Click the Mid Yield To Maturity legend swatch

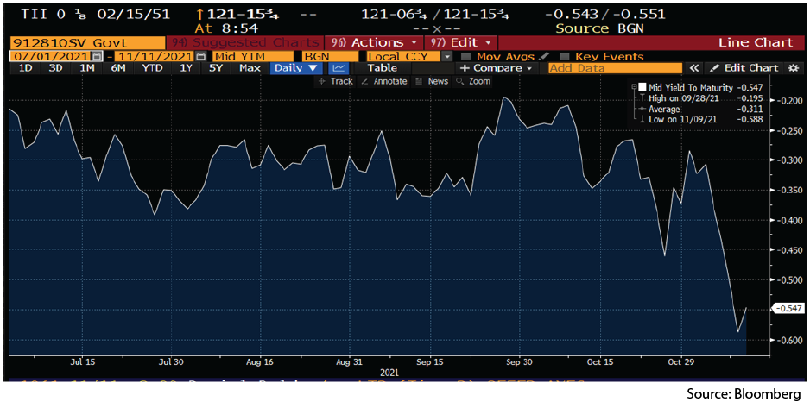pyautogui.click(x=642, y=88)
